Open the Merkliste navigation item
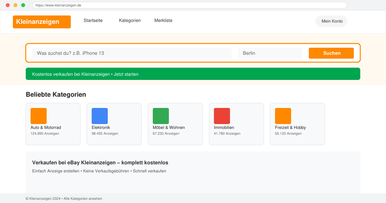This screenshot has width=386, height=203. tap(163, 20)
